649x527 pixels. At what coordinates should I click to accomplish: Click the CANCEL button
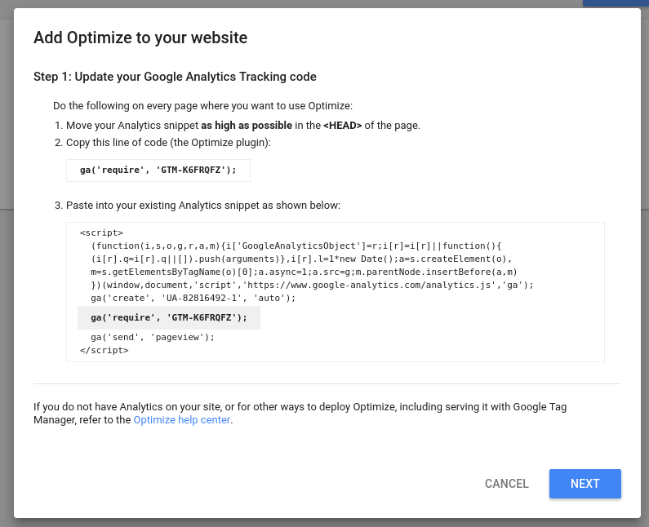tap(507, 484)
